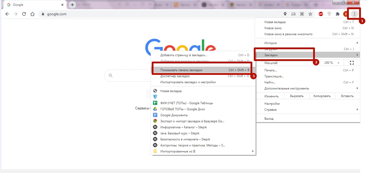Expand the Справка submenu

308,110
